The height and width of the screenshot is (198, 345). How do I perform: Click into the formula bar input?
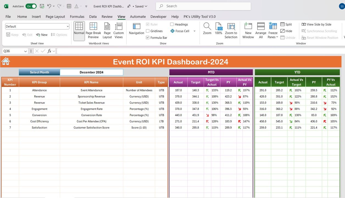click(201, 51)
